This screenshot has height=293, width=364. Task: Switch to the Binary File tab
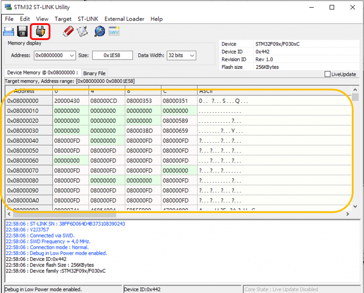pos(94,73)
